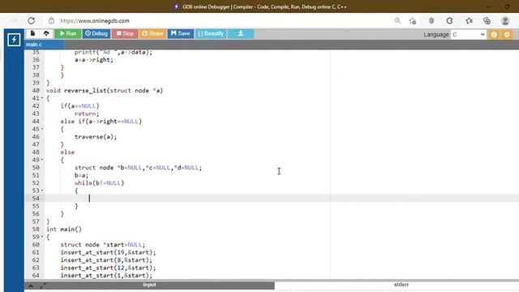This screenshot has height=292, width=519.
Task: Click the text 'void reverse_list(struct node *a)'
Action: point(105,90)
